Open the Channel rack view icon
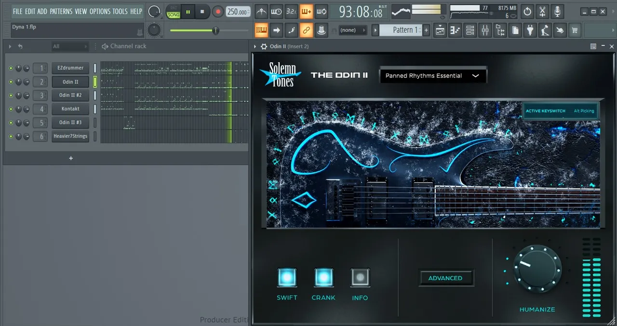This screenshot has width=617, height=326. [x=470, y=30]
